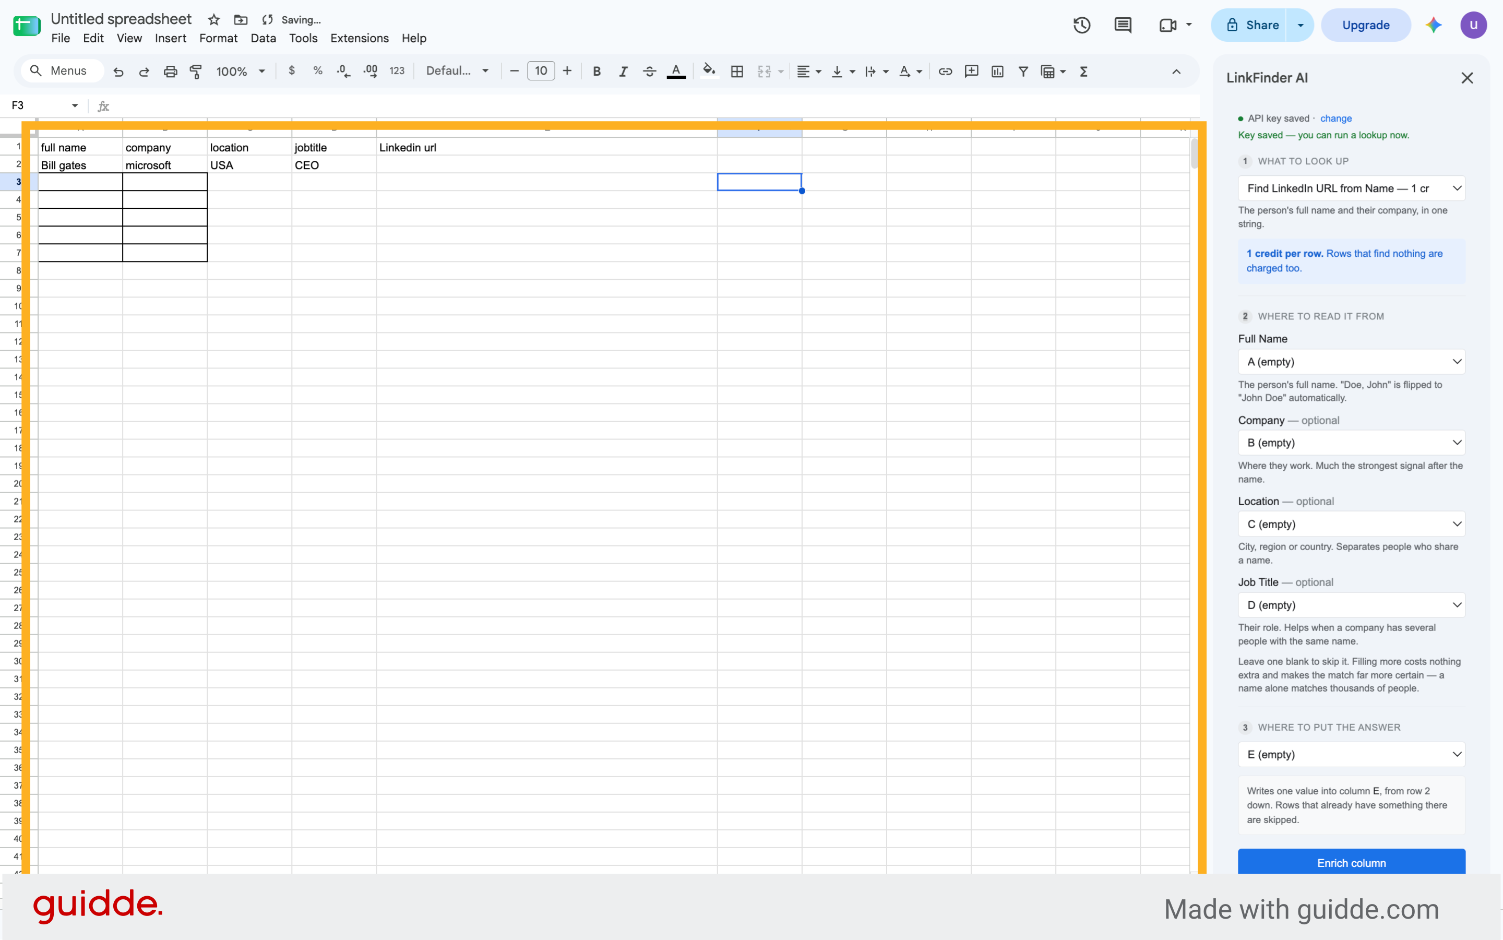The width and height of the screenshot is (1503, 940).
Task: Click the font size input field
Action: (541, 71)
